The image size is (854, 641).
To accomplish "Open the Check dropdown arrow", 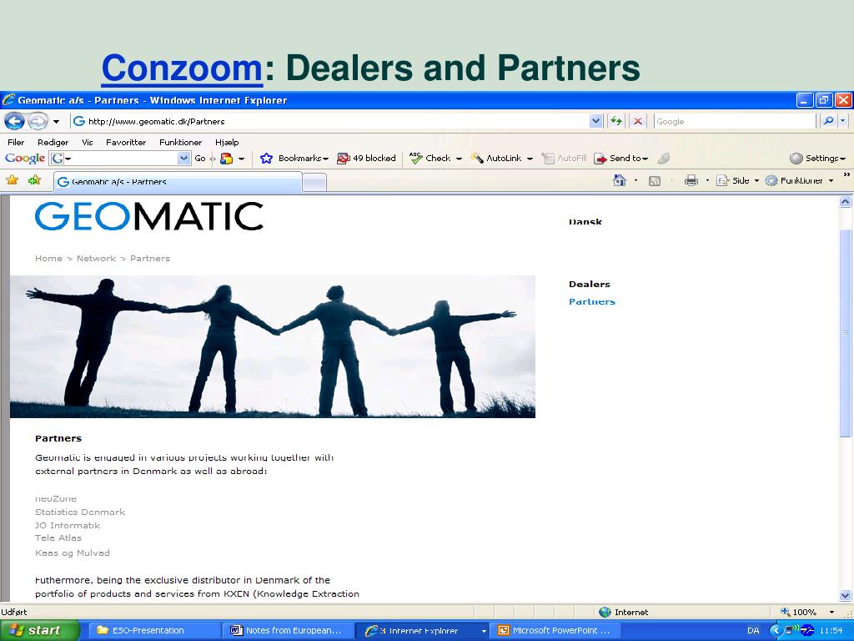I will (459, 159).
